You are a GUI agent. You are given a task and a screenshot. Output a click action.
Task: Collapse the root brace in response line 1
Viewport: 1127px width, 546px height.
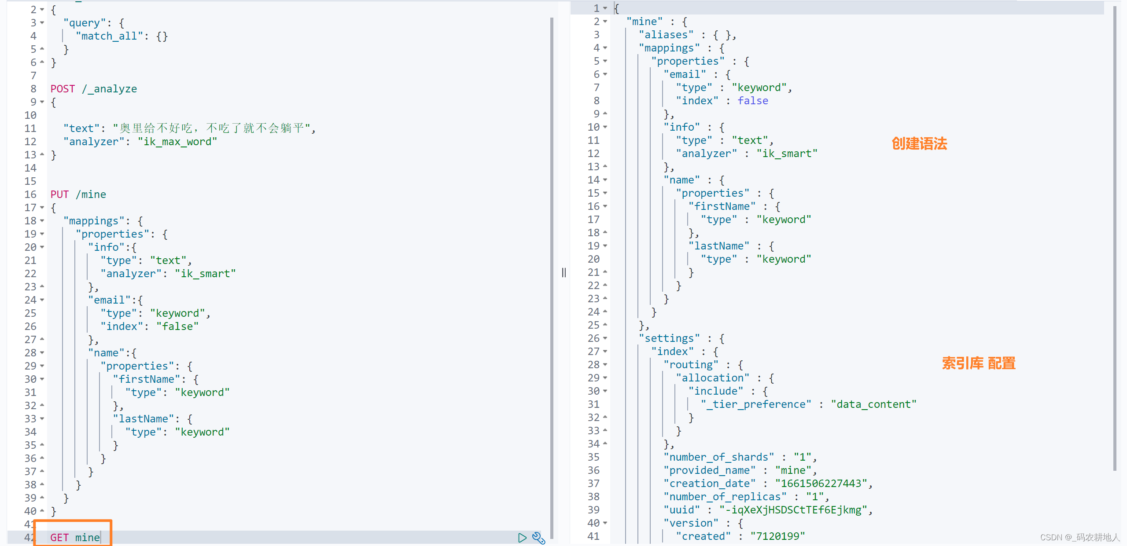click(x=605, y=8)
